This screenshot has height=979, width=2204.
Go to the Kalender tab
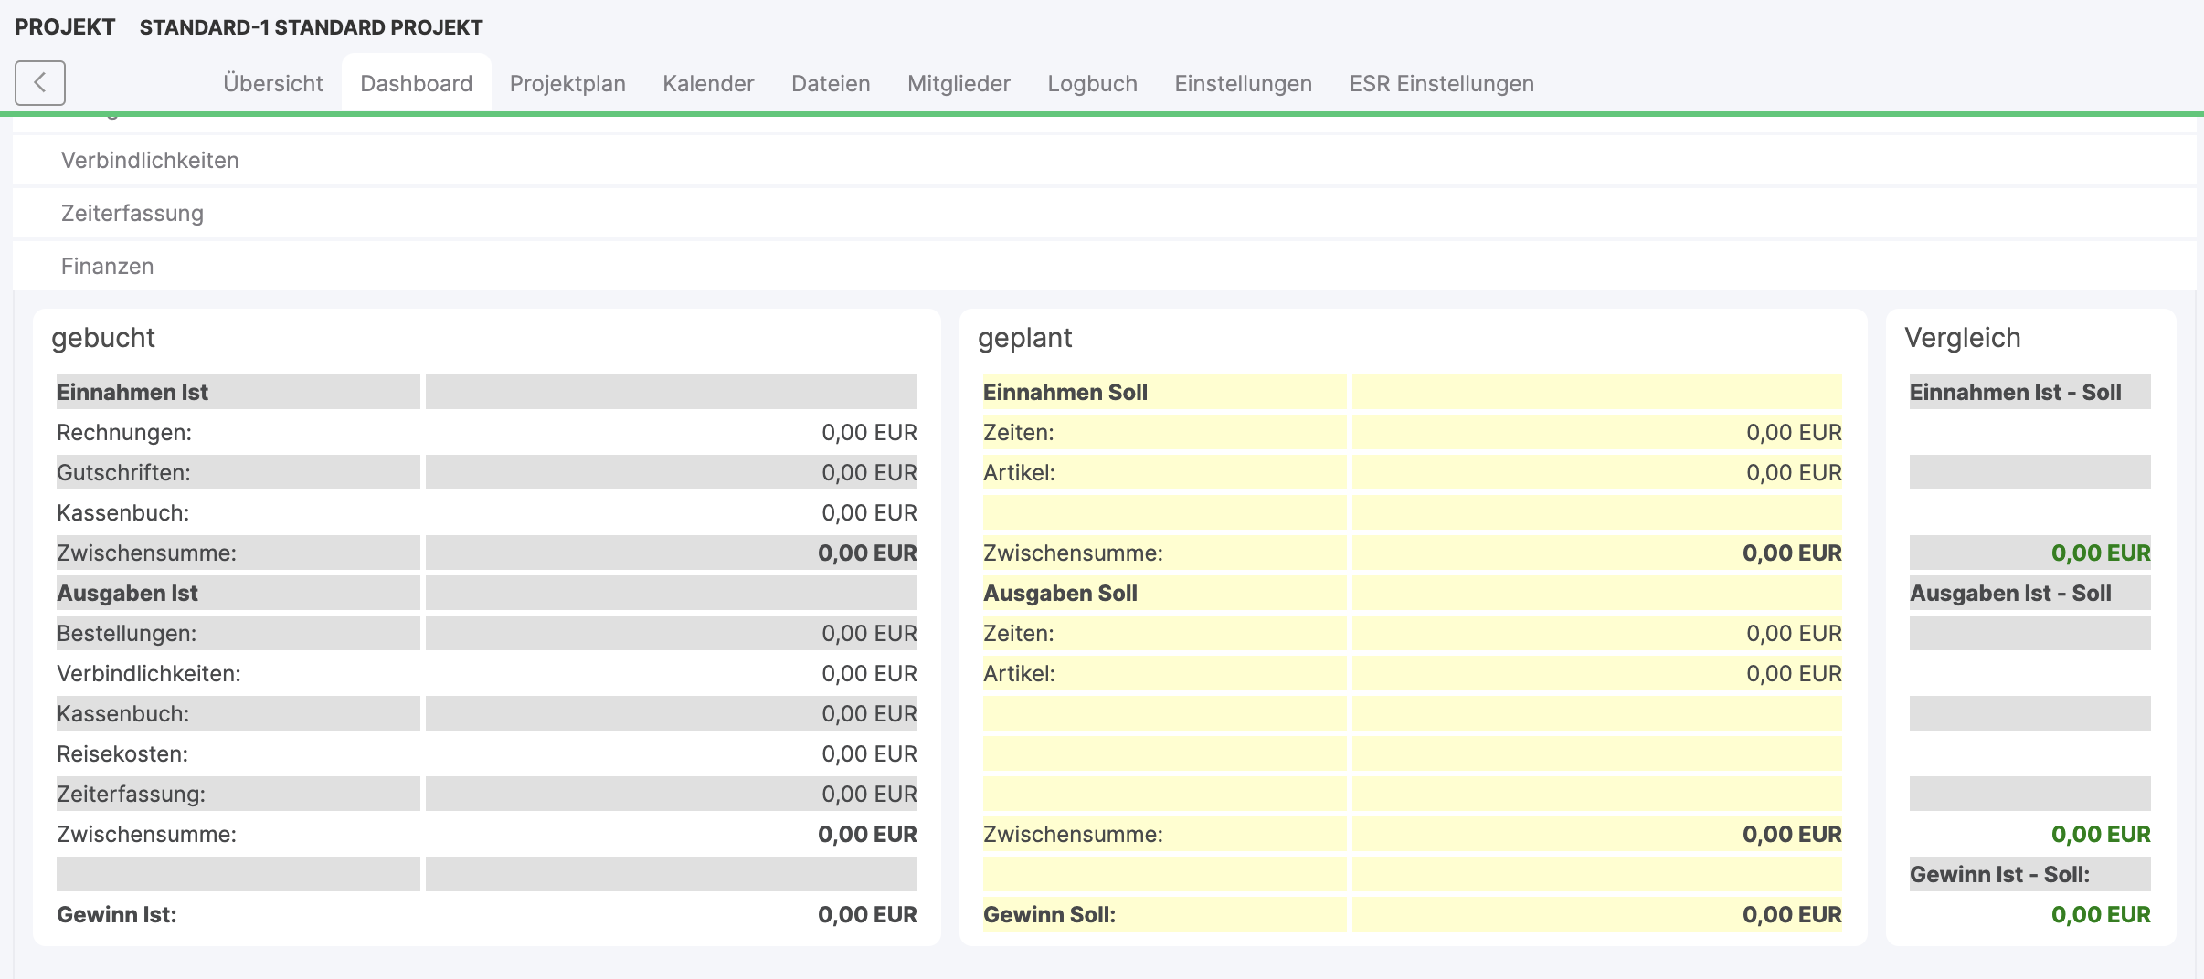[708, 84]
